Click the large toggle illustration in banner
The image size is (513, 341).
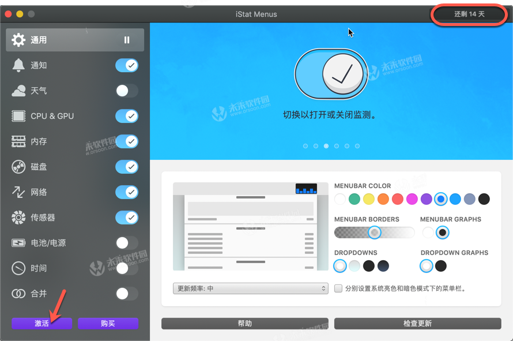(x=331, y=74)
